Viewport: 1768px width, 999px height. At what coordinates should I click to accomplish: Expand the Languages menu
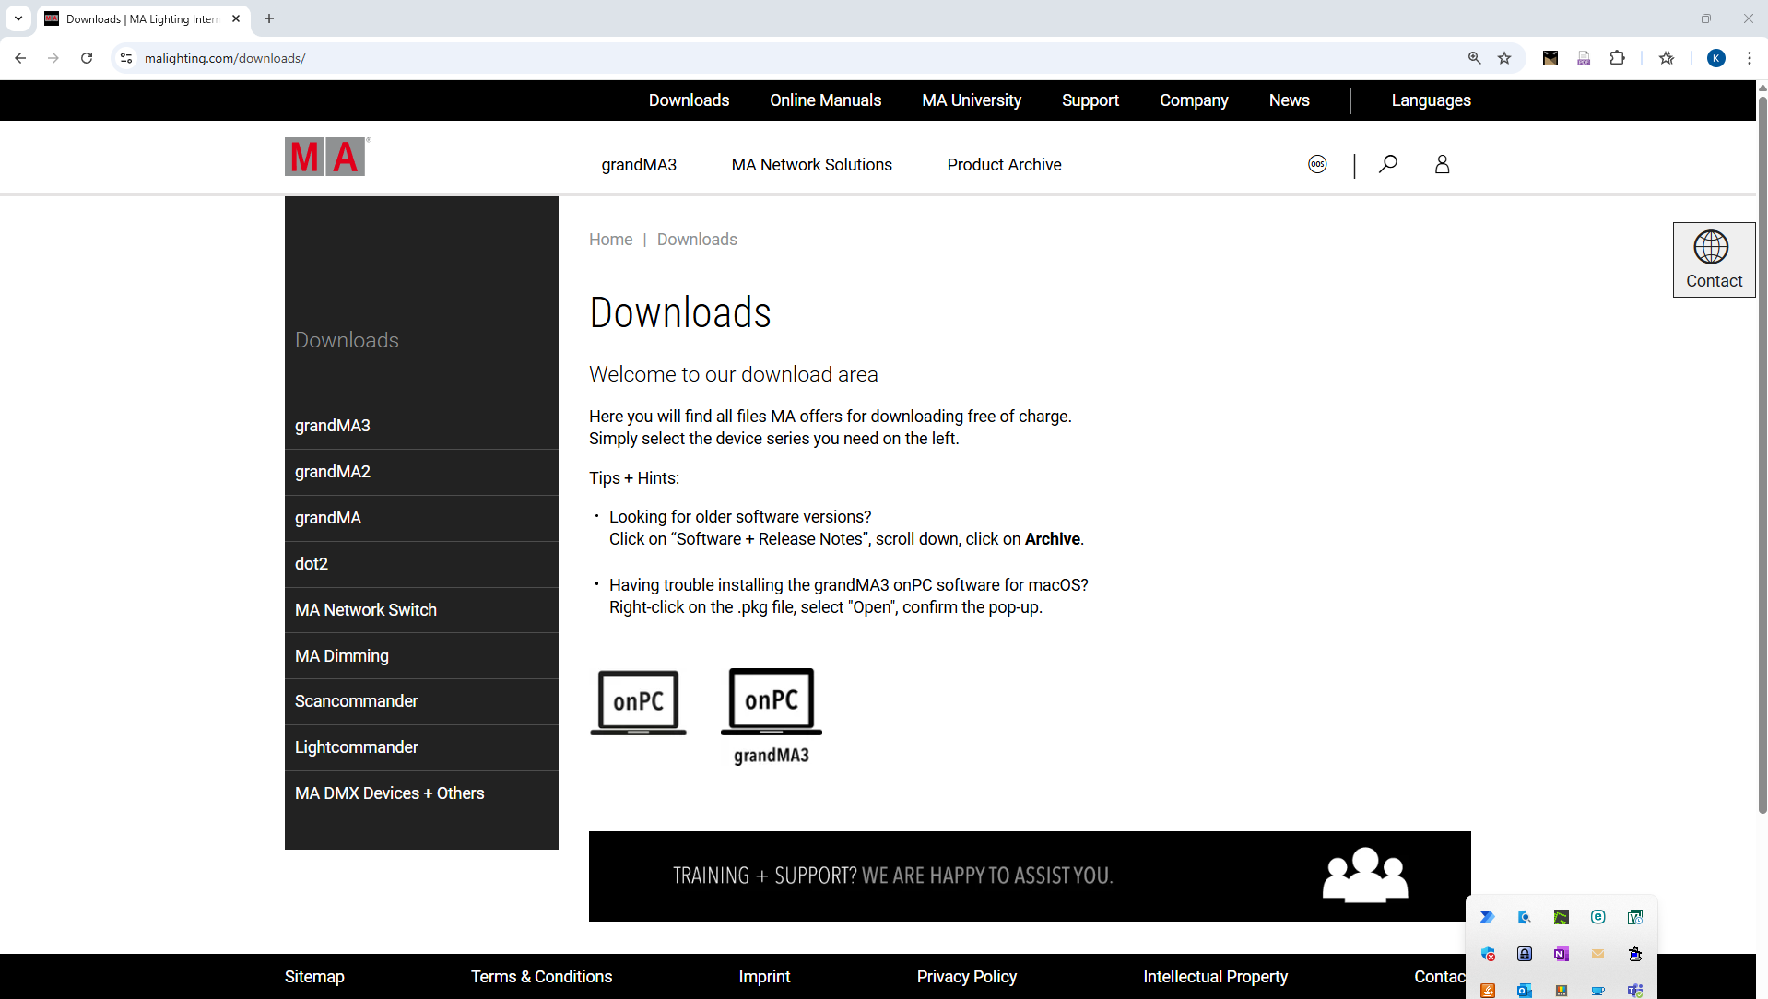tap(1431, 100)
